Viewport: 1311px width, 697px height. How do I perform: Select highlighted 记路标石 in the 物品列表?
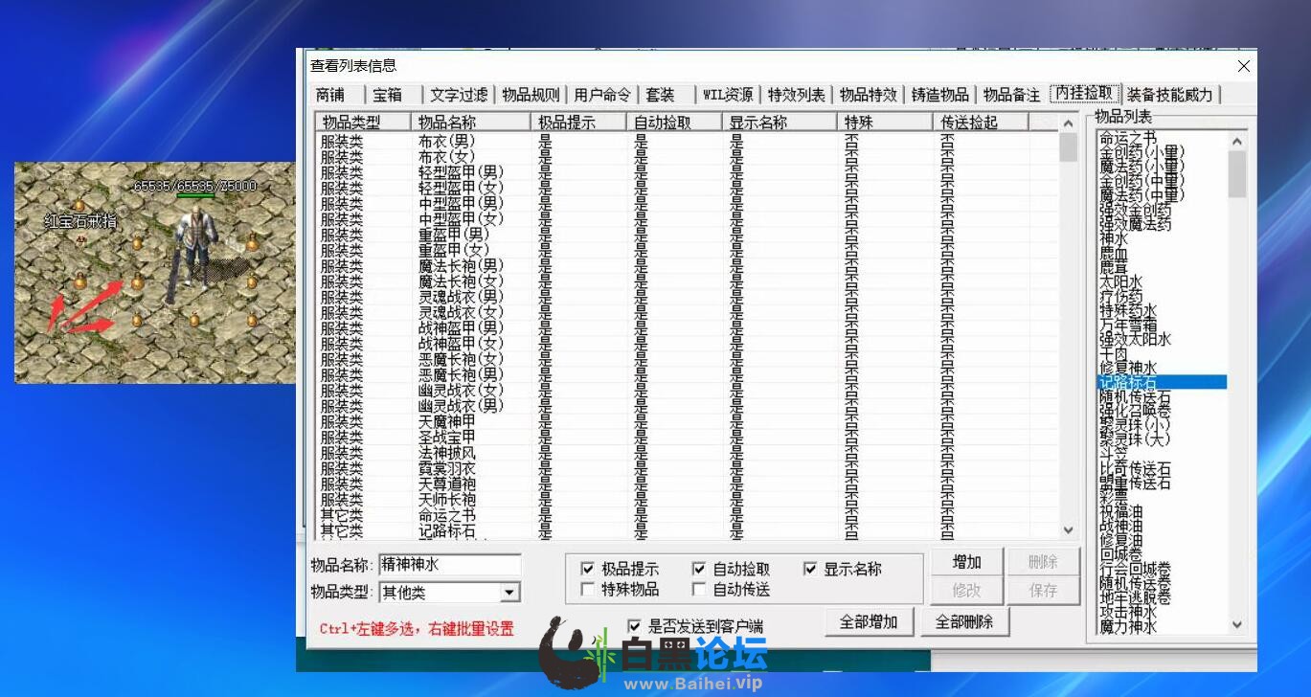click(1162, 383)
